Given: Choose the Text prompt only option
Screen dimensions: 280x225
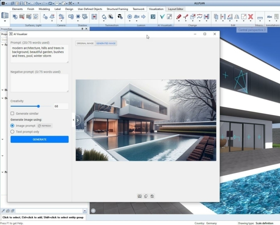Looking at the screenshot, I should pyautogui.click(x=12, y=132).
